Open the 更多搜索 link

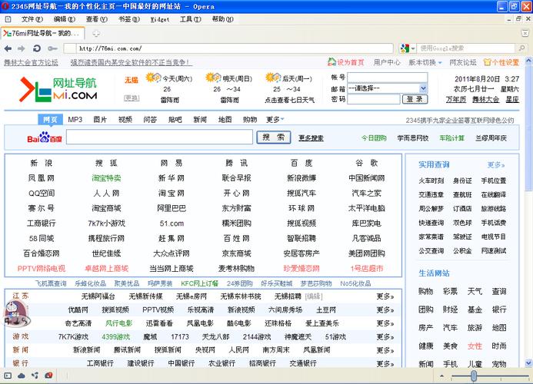coord(311,137)
